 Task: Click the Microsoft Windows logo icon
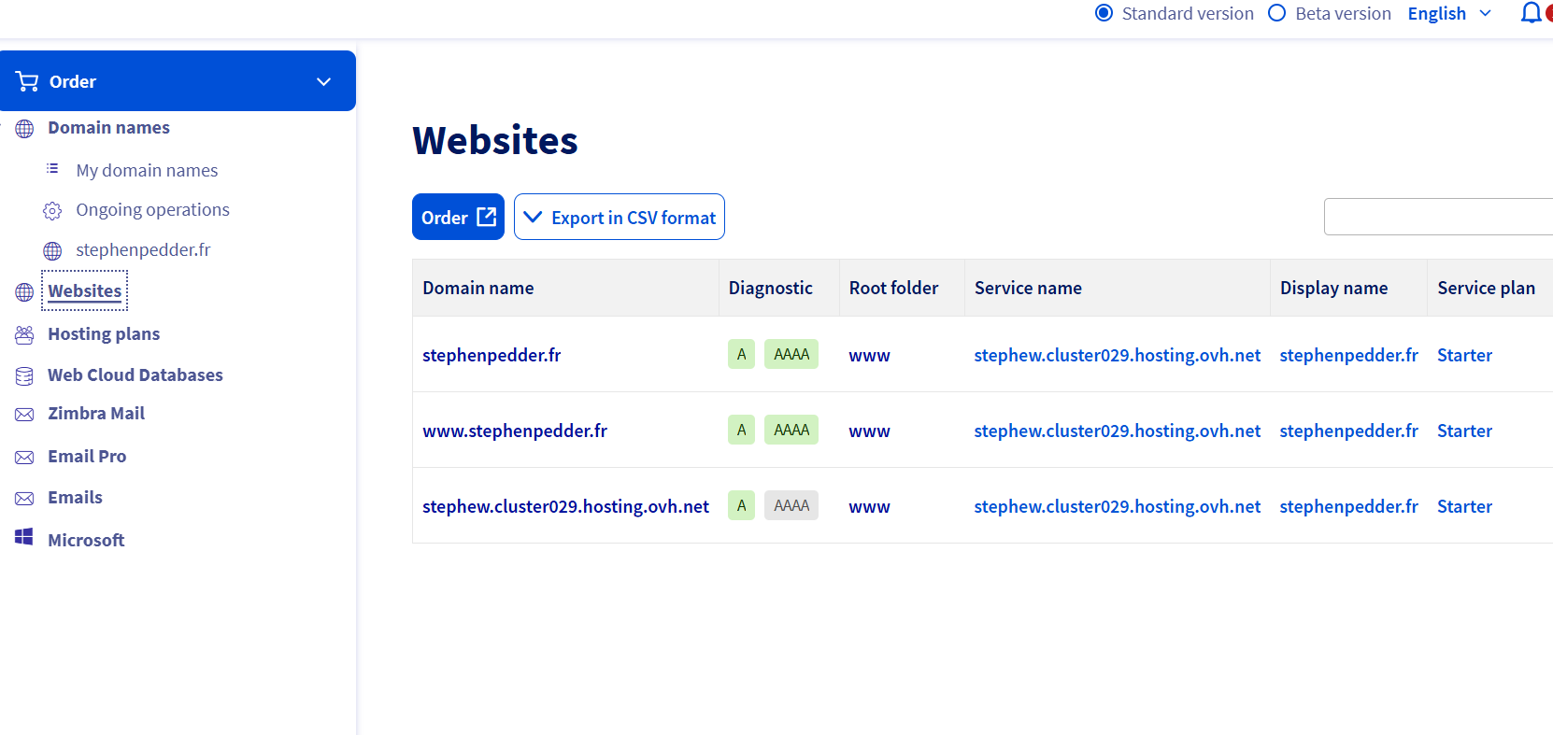(x=25, y=538)
